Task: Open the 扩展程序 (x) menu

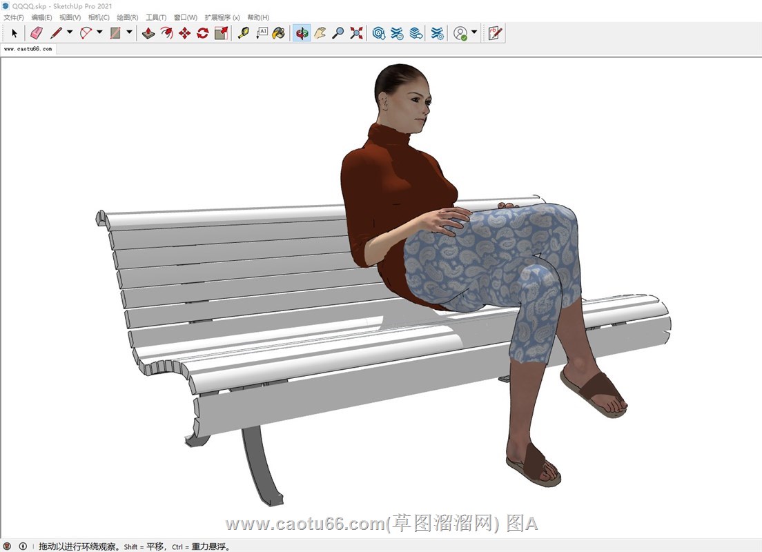Action: pyautogui.click(x=222, y=17)
